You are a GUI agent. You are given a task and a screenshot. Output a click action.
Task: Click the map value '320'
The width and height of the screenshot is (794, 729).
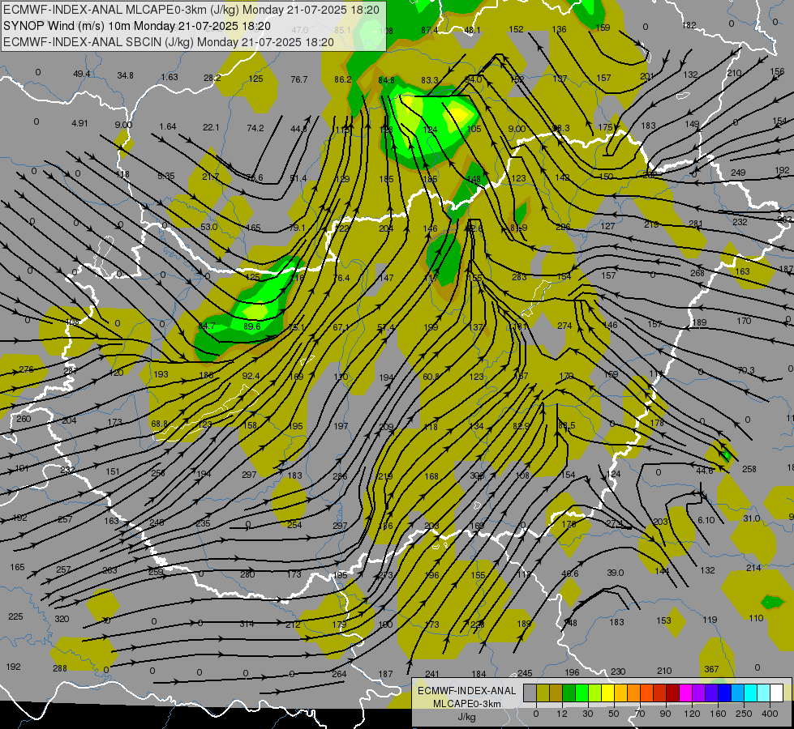click(62, 619)
